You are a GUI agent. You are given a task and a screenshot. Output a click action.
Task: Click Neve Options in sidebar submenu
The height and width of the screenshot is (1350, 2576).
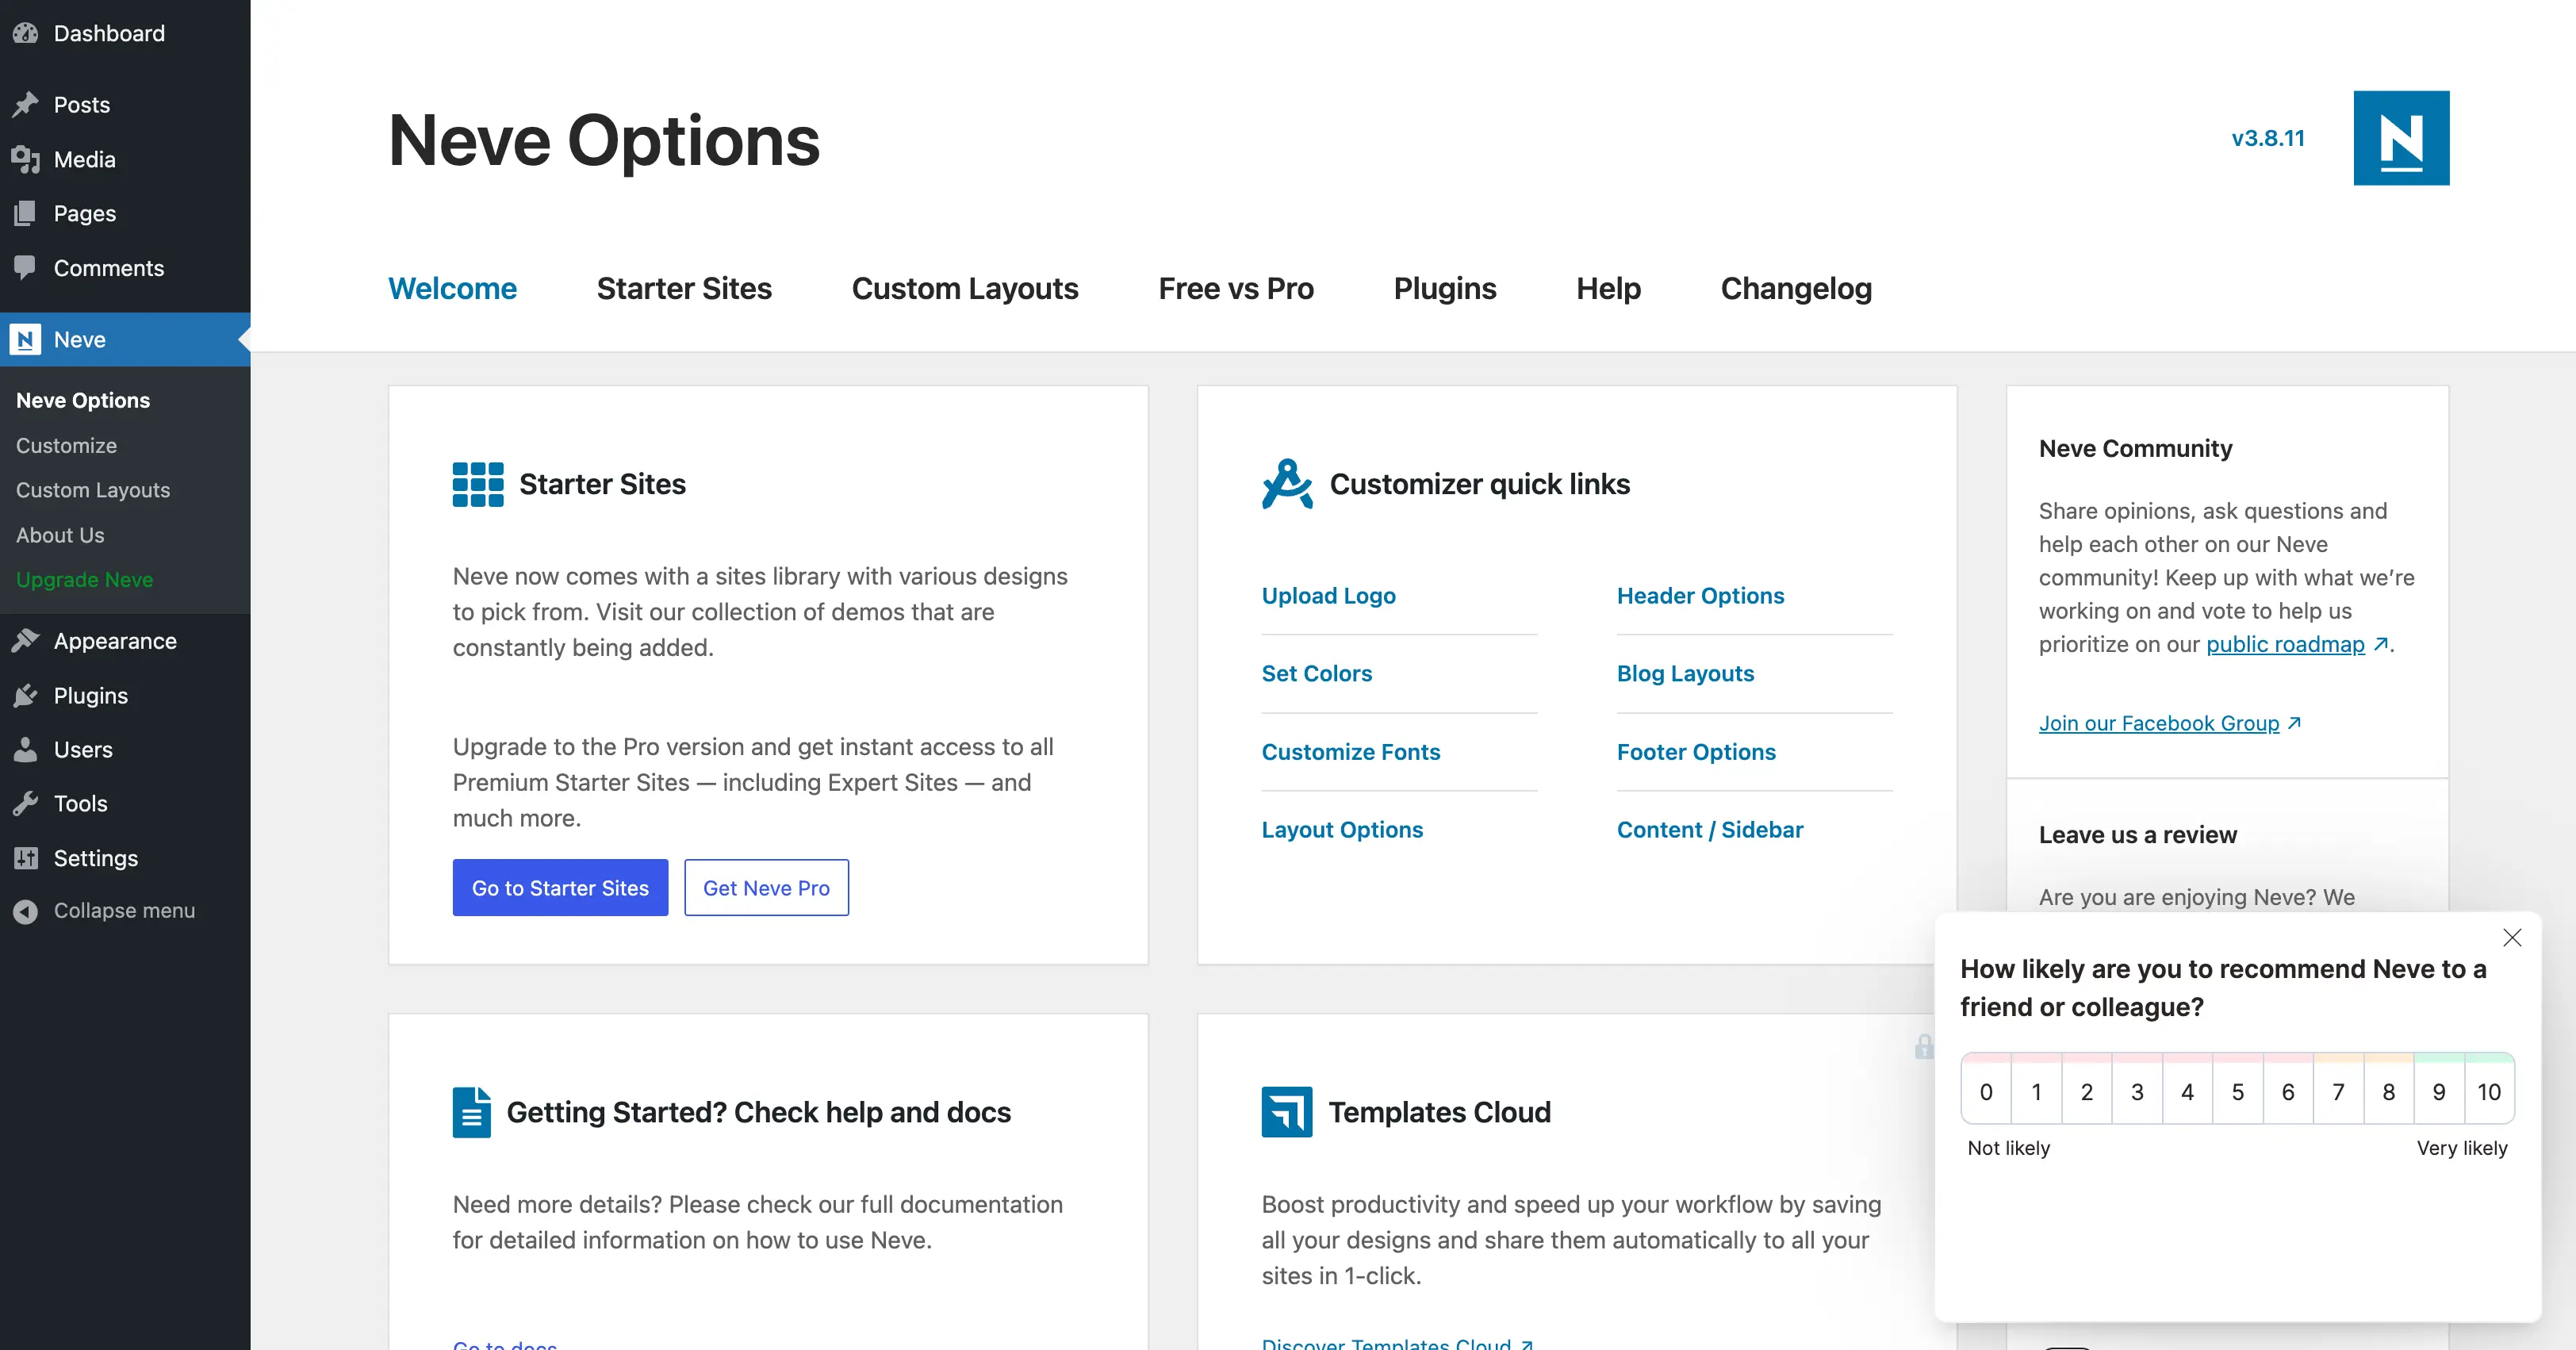pyautogui.click(x=83, y=400)
